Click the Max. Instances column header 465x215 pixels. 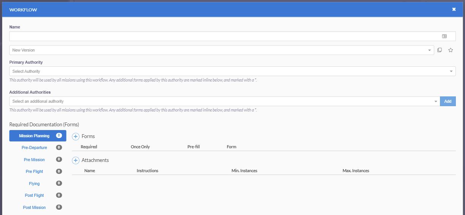[356, 171]
